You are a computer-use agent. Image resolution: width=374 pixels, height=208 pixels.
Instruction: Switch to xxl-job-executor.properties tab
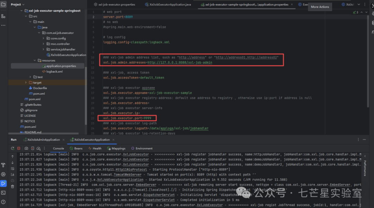click(115, 4)
